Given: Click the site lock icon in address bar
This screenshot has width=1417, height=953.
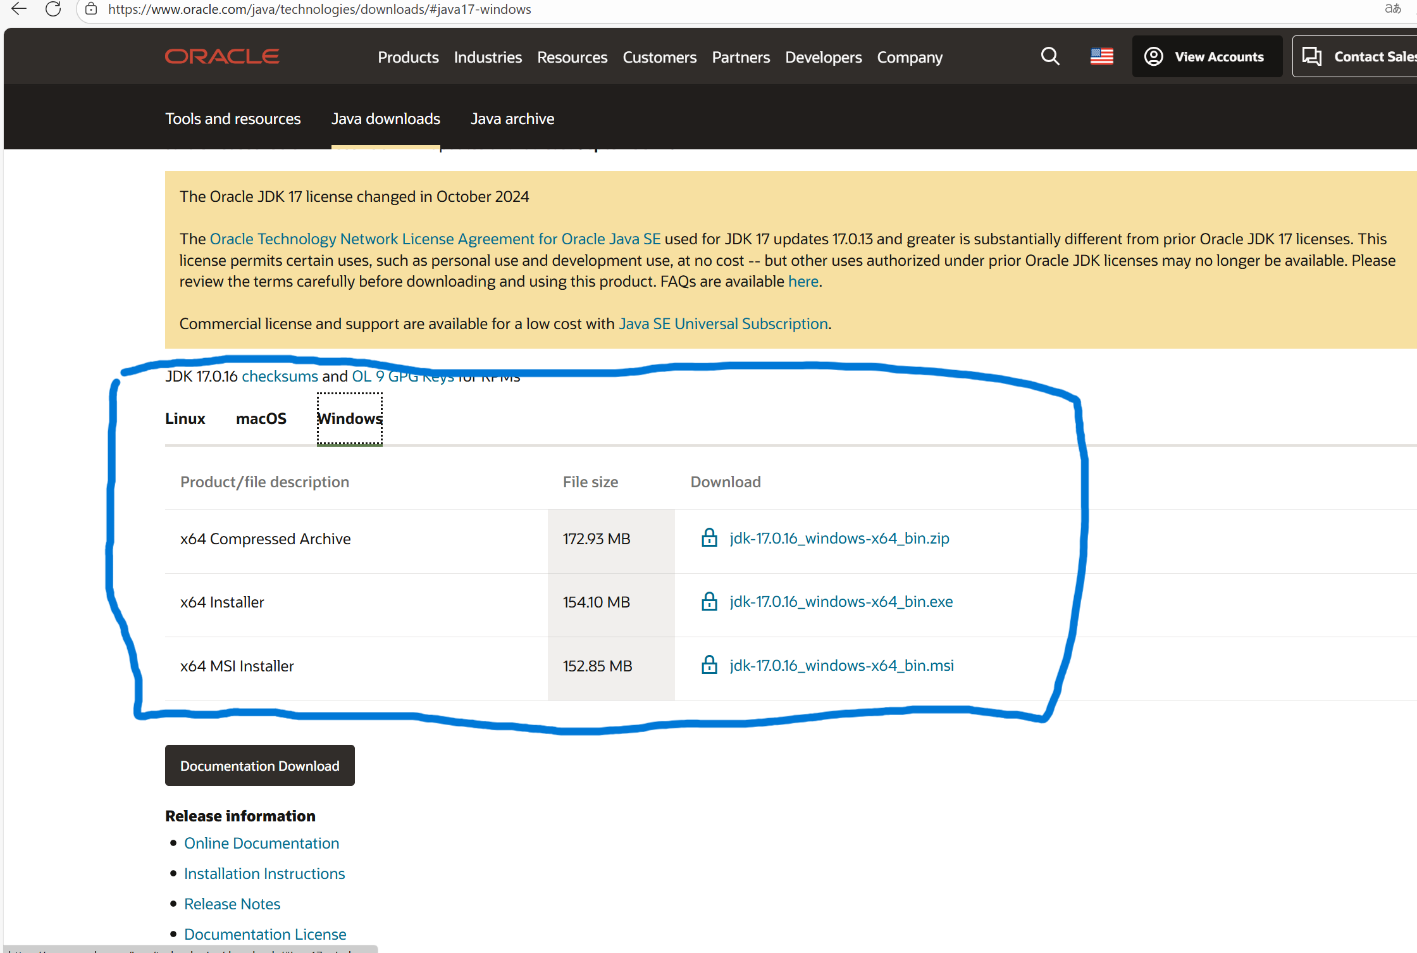Looking at the screenshot, I should [x=91, y=9].
